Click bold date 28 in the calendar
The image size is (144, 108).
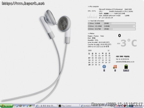click(x=89, y=65)
